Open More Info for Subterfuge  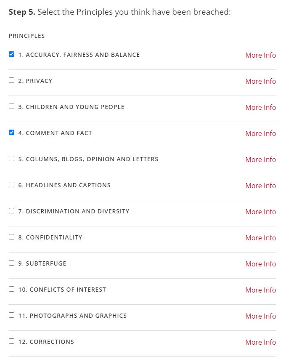(261, 264)
